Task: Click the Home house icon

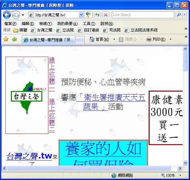Action: [92, 39]
